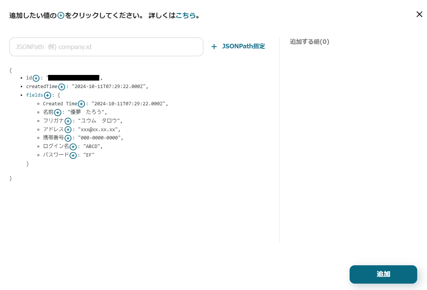Click the 追加する値(0) heading
This screenshot has height=290, width=427.
click(x=309, y=42)
